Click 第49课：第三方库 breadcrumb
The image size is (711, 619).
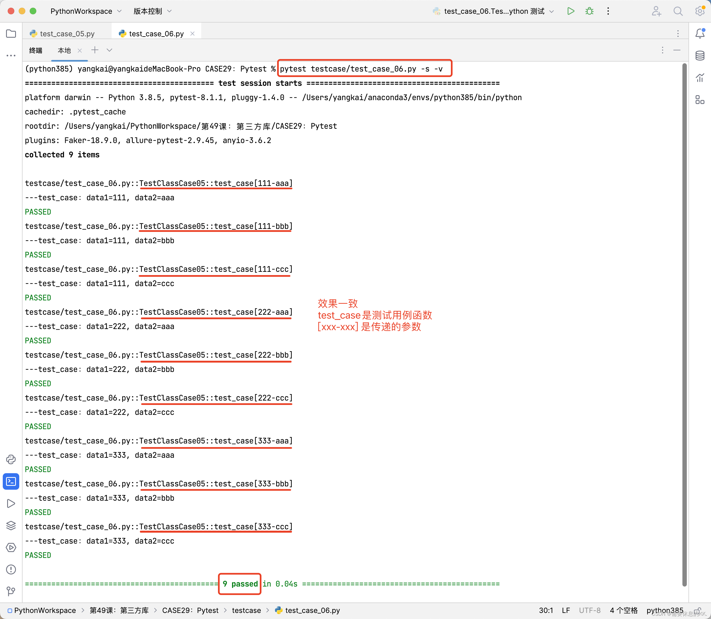coord(119,610)
